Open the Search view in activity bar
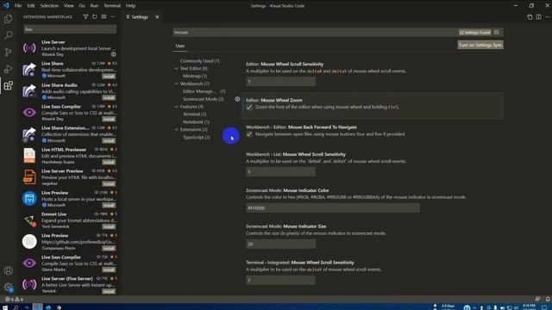The width and height of the screenshot is (552, 310). click(8, 35)
